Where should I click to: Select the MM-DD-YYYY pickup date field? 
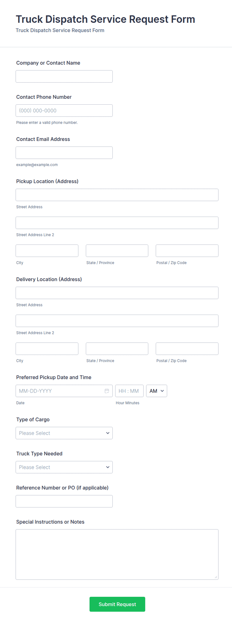tap(64, 391)
